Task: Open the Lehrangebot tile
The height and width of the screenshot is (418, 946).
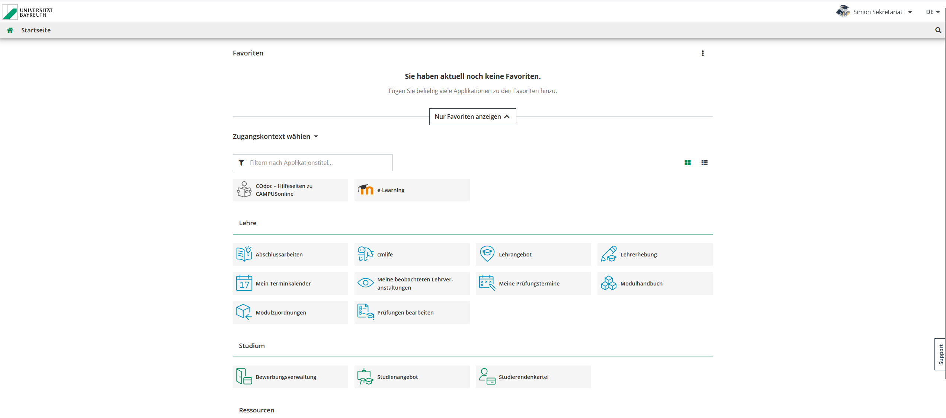Action: tap(533, 254)
